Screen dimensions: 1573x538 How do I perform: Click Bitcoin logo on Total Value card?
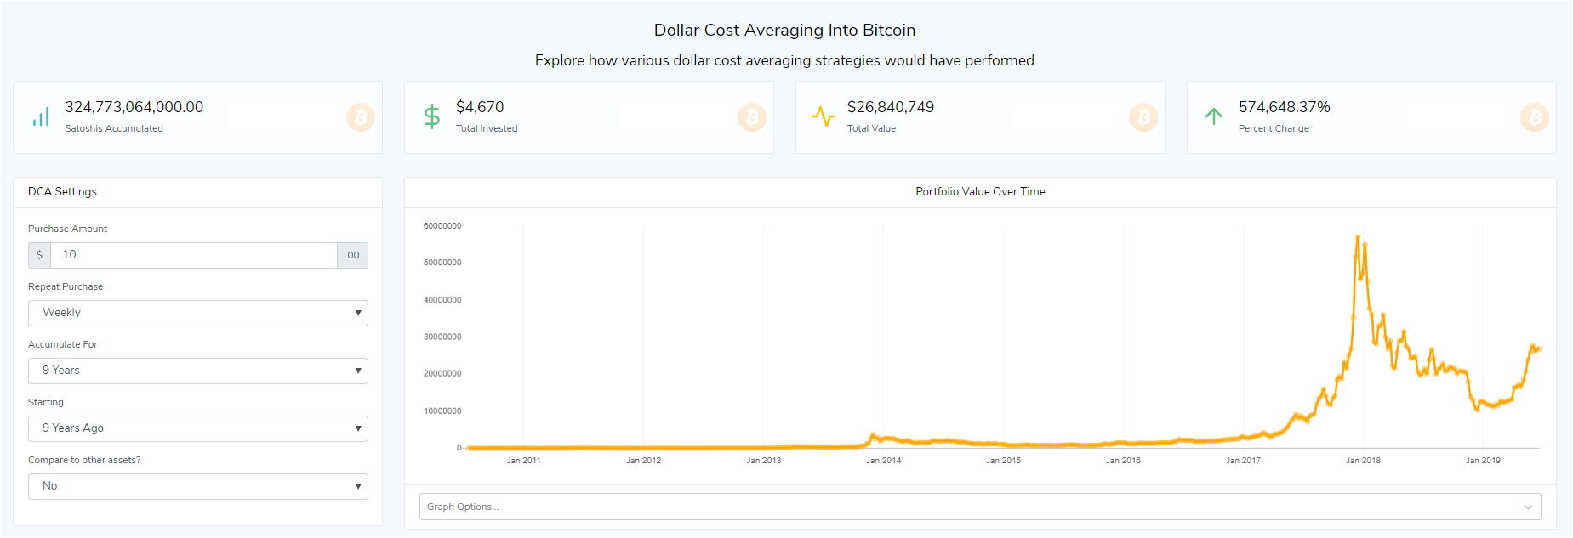click(x=1143, y=117)
